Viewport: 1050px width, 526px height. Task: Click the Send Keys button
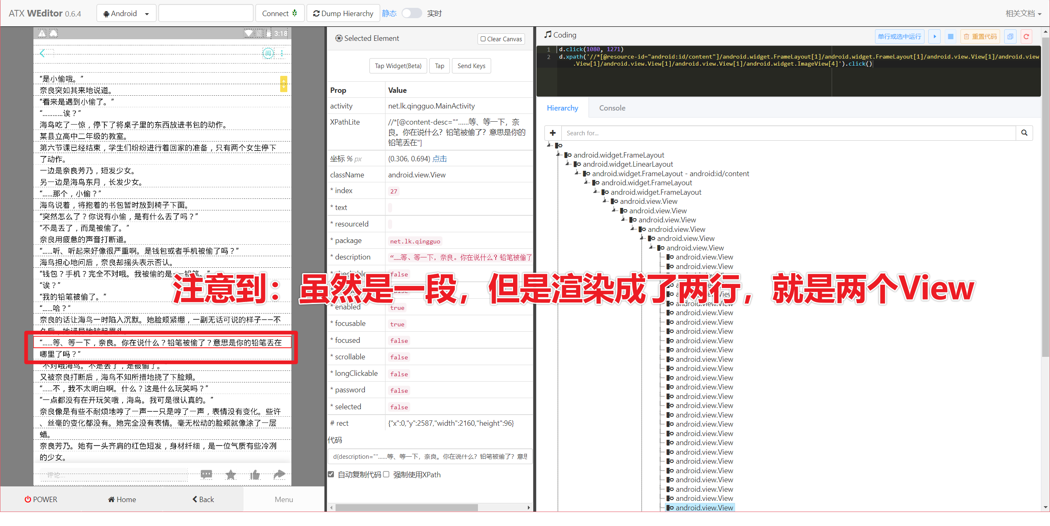click(471, 66)
